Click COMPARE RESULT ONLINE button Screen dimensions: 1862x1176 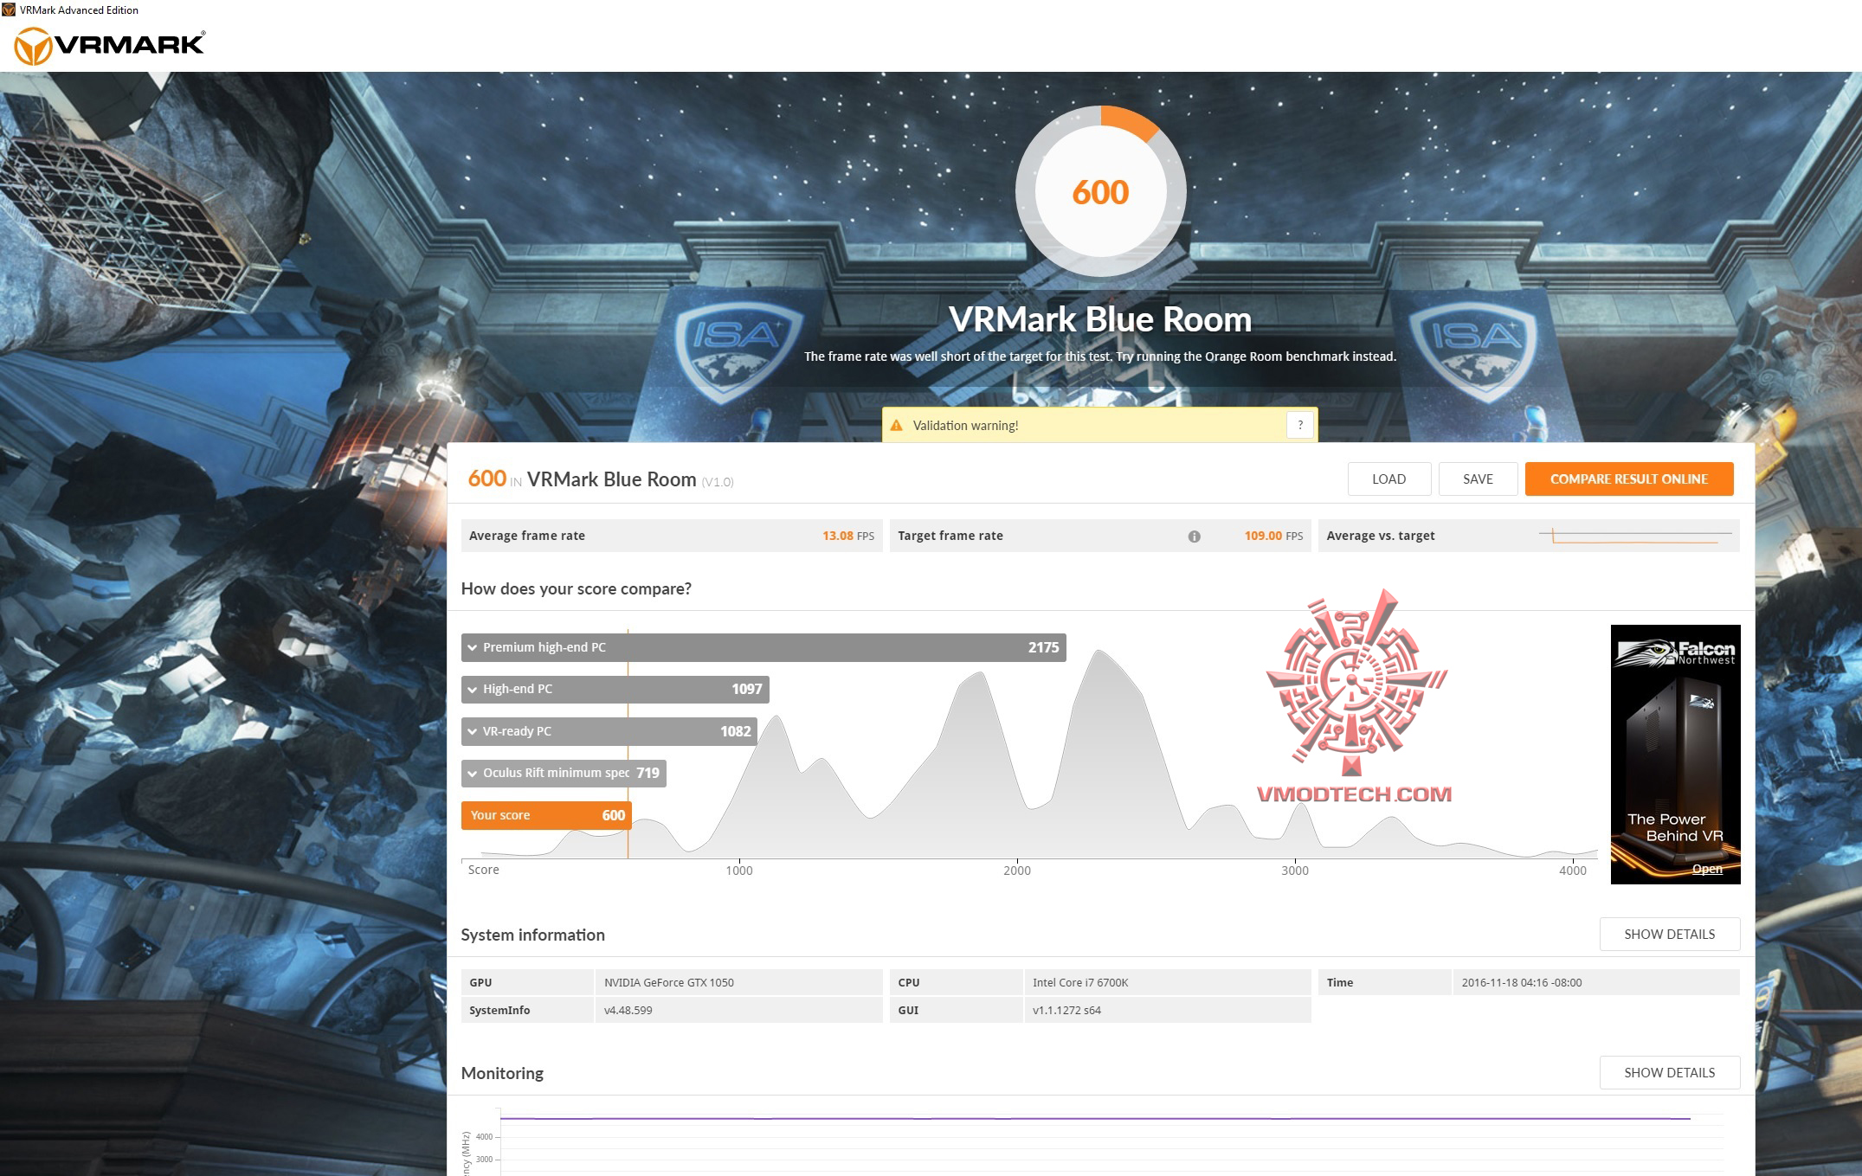tap(1628, 479)
